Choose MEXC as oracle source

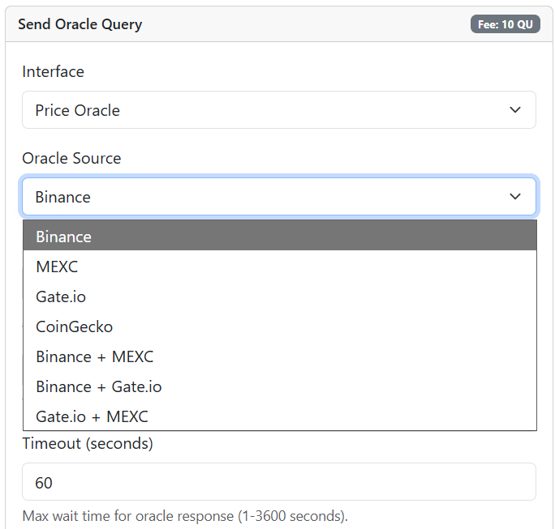click(x=57, y=267)
